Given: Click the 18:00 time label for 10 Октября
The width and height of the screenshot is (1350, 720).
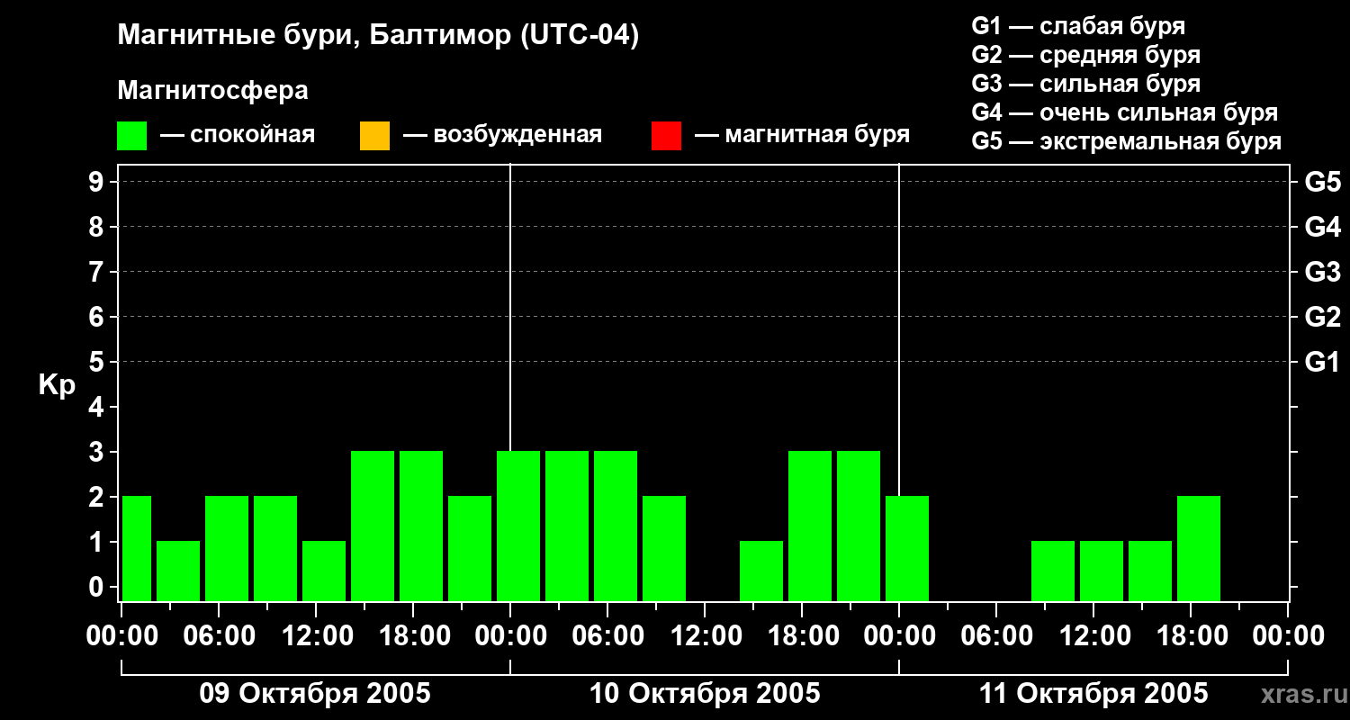Looking at the screenshot, I should [x=802, y=636].
